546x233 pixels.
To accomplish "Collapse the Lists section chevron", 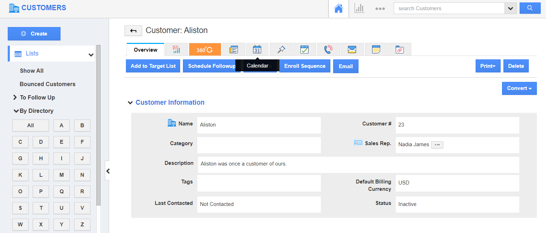I will tap(91, 55).
